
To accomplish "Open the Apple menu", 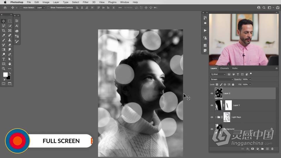I will click(x=5, y=2).
